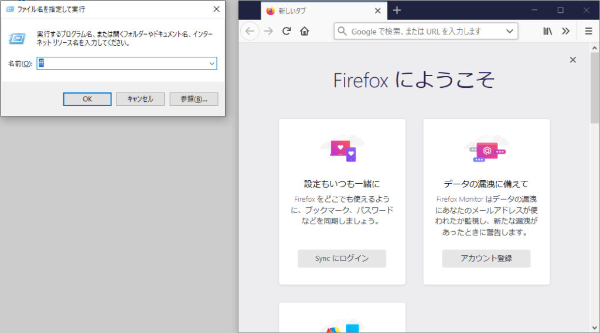Reload the page in Firefox
The height and width of the screenshot is (333, 600).
(x=287, y=31)
